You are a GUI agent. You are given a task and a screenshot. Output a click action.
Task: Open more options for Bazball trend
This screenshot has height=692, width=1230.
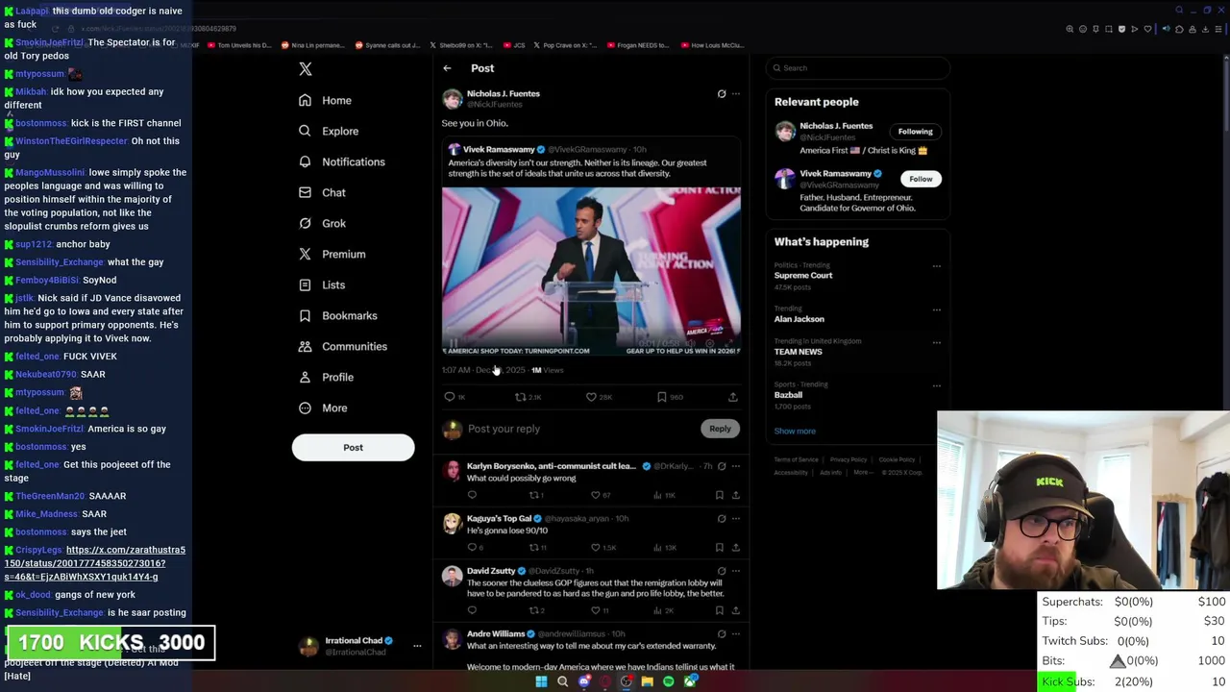click(x=937, y=385)
